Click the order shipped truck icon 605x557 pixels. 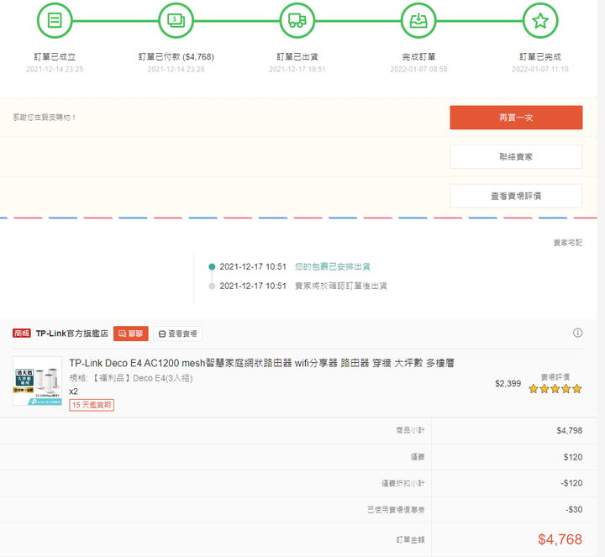click(x=297, y=20)
